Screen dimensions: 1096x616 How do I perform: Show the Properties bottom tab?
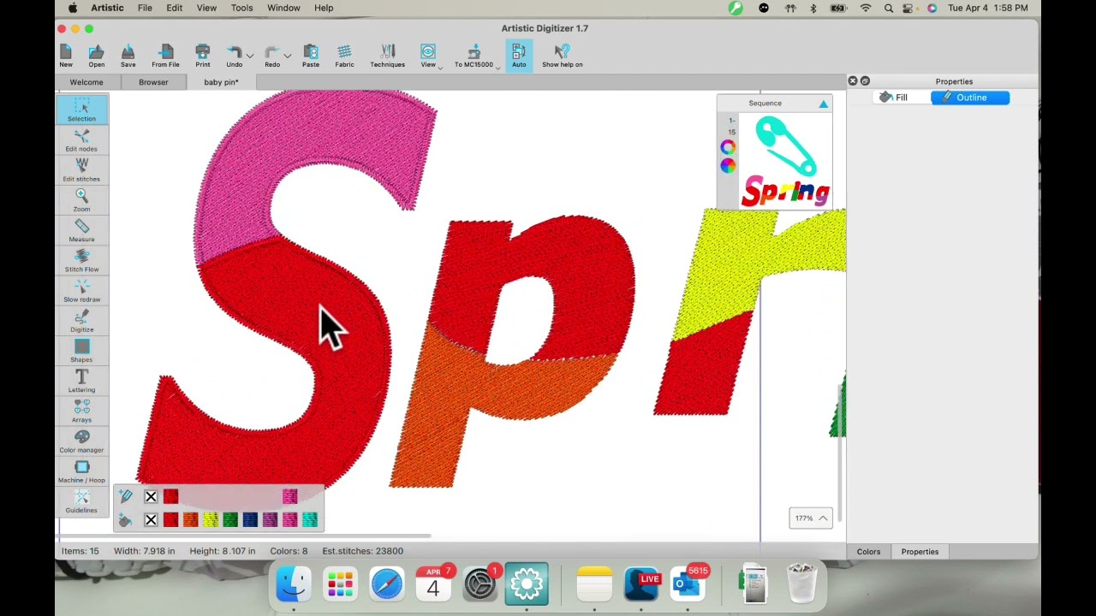click(920, 552)
